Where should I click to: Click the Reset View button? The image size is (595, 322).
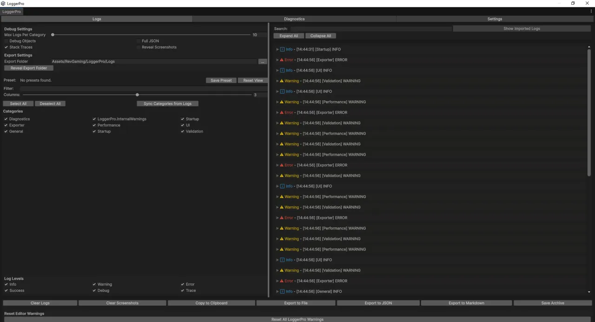click(x=253, y=80)
